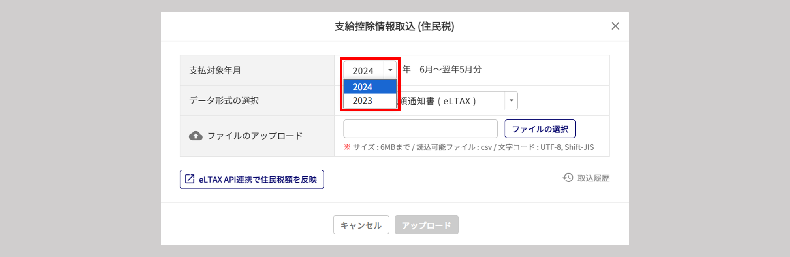Click the ファイルのアップロード label text
This screenshot has width=790, height=257.
point(255,136)
